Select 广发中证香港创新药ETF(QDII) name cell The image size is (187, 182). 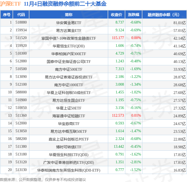pos(69,162)
